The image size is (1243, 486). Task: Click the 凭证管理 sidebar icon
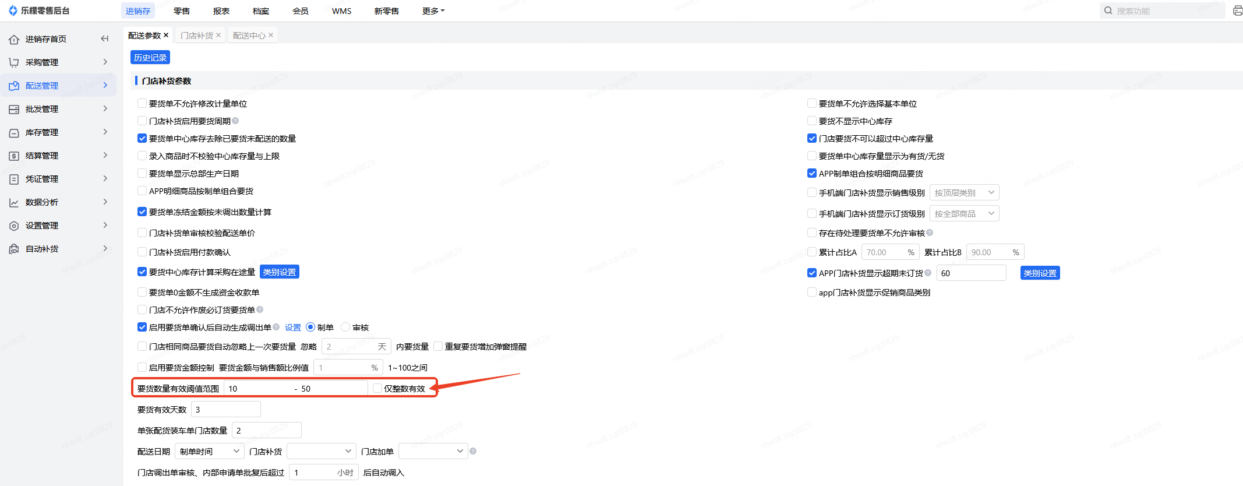tap(14, 179)
